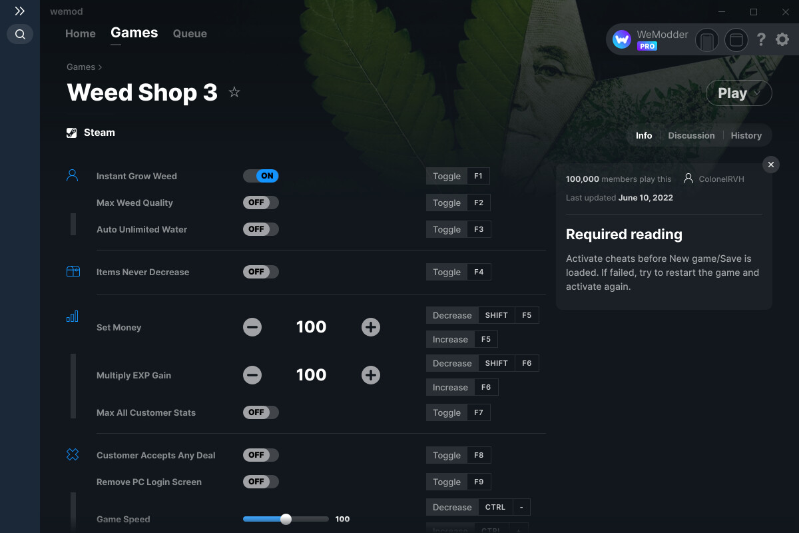Enable Items Never Decrease toggle
799x533 pixels.
tap(261, 272)
